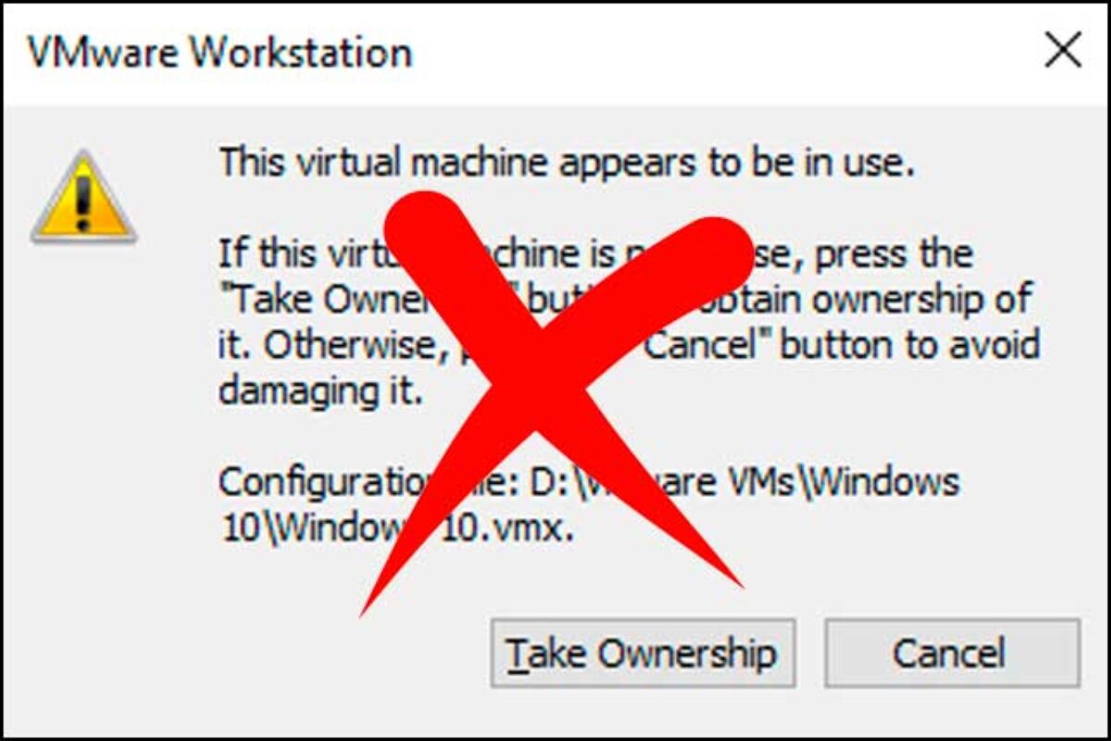Click the VMware Workstation title text

(219, 53)
